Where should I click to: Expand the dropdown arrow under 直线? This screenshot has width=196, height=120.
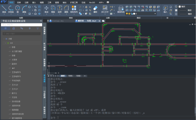[x=4, y=14]
